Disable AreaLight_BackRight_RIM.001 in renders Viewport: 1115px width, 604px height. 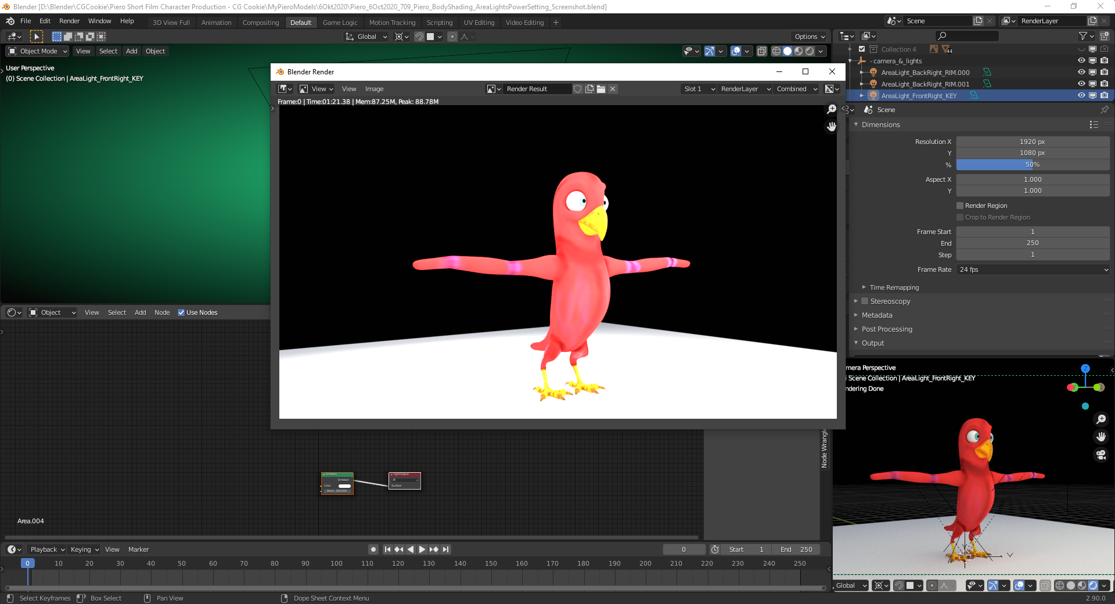(1105, 84)
